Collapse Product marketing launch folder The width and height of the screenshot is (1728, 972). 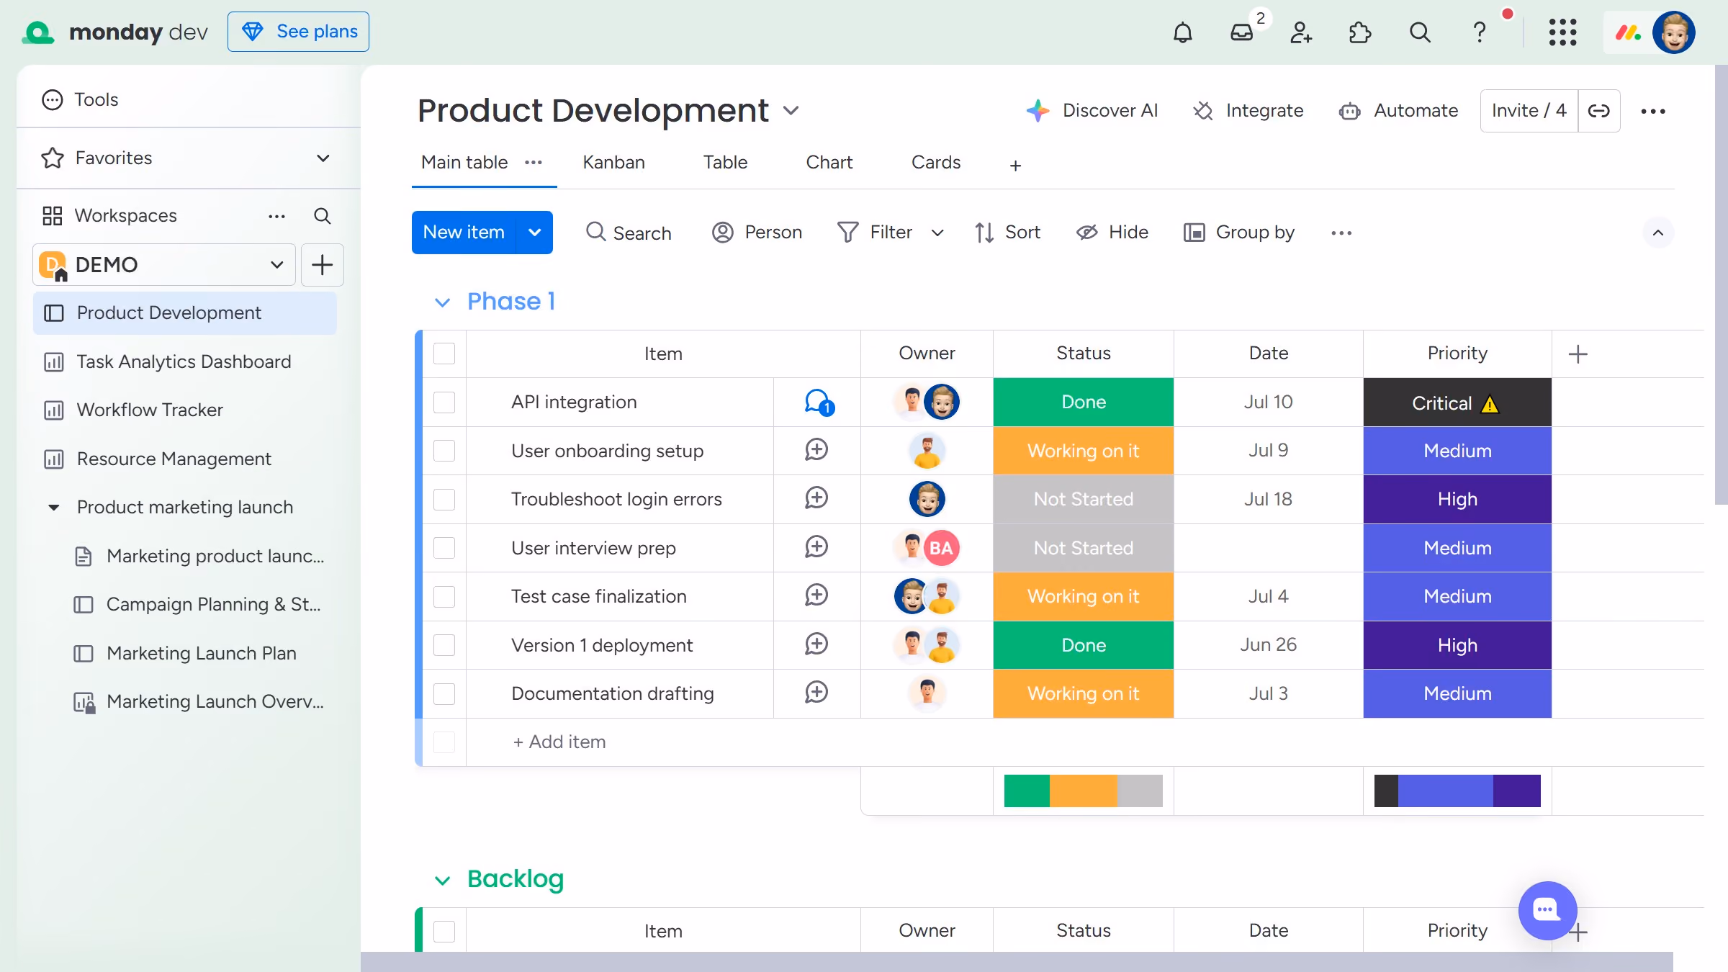[53, 508]
